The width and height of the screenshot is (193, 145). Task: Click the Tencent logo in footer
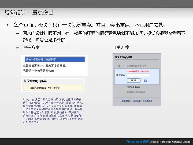pos(137,142)
